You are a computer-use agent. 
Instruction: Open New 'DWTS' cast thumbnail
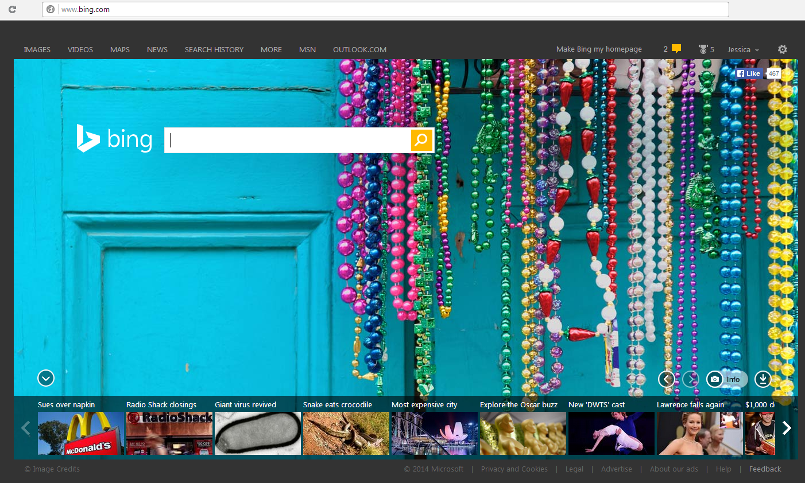(612, 433)
